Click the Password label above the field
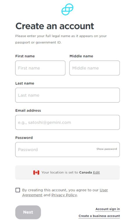The height and width of the screenshot is (222, 138). tap(24, 138)
